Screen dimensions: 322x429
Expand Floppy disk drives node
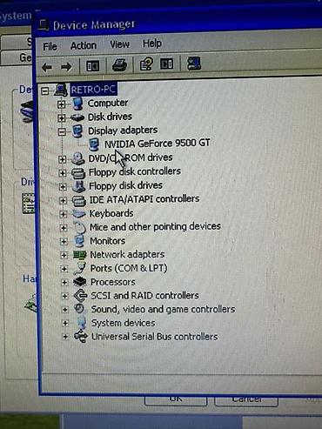point(63,187)
